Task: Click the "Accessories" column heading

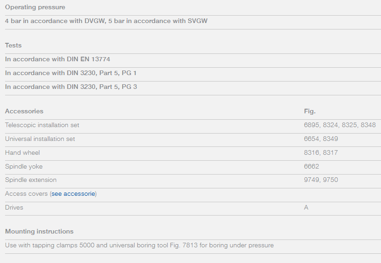Action: 24,111
